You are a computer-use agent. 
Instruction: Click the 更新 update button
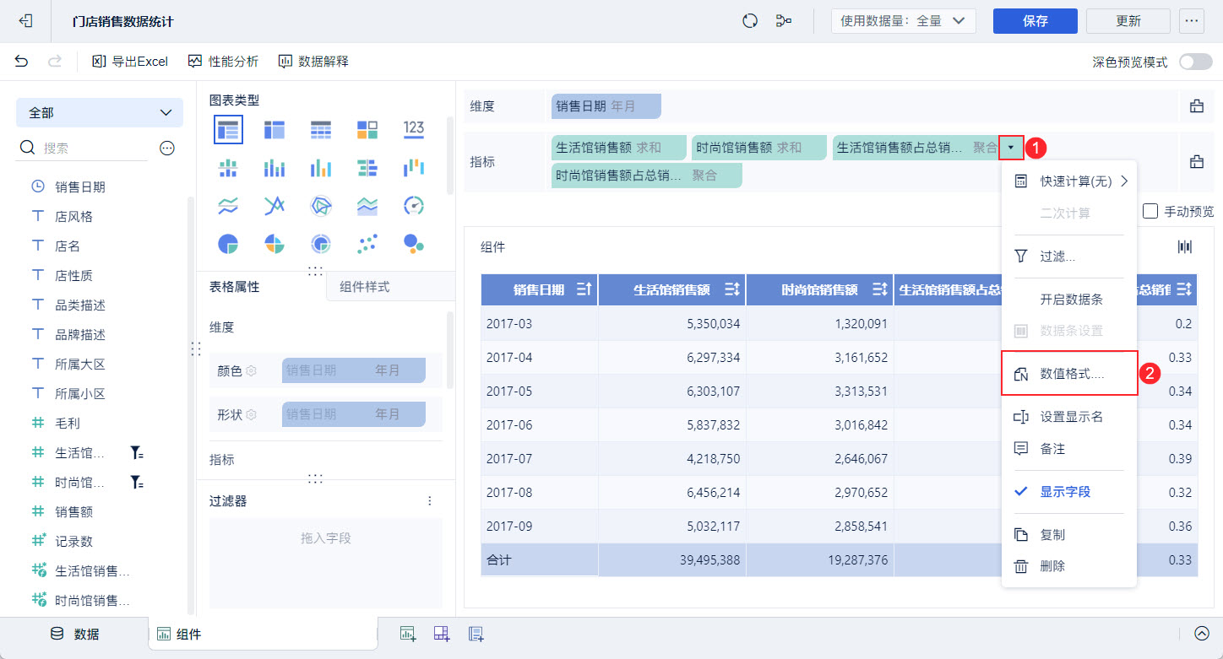(1128, 21)
